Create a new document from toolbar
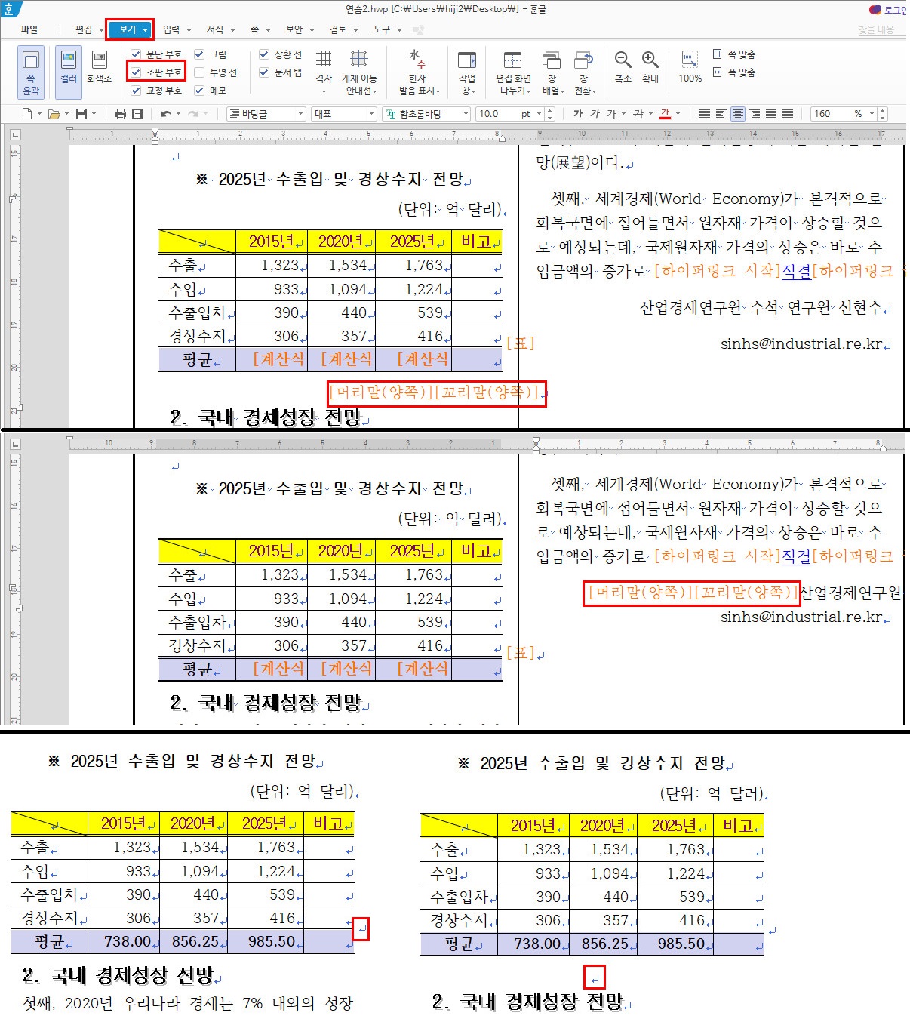 point(27,114)
